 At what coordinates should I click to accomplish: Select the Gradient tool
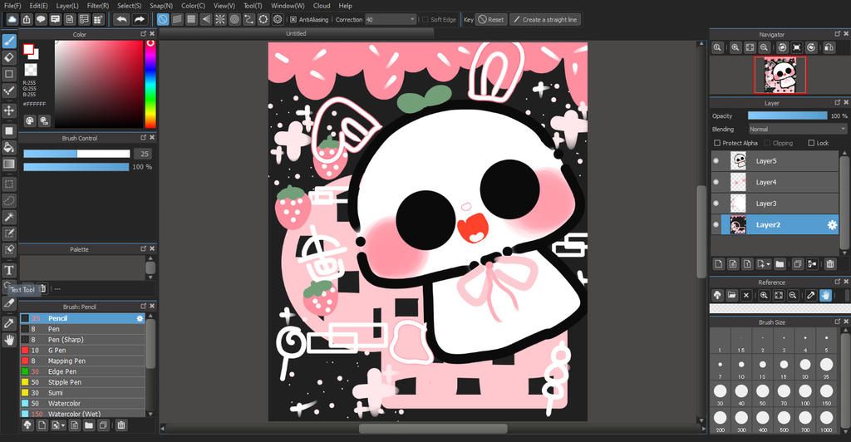tap(9, 164)
